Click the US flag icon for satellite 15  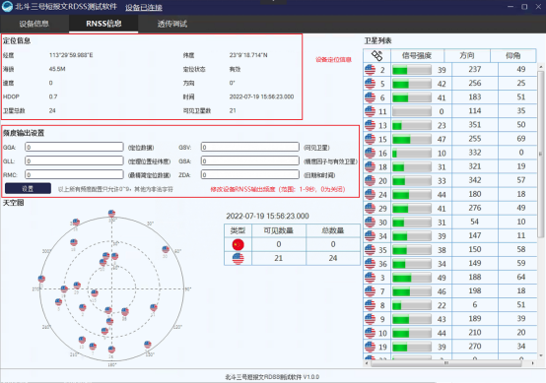coord(370,139)
